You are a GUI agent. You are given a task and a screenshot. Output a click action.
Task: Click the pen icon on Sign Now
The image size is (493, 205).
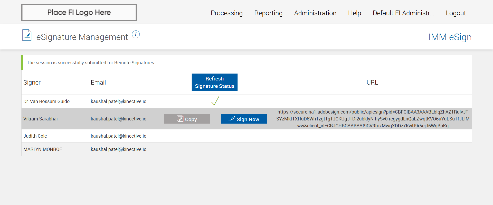tap(232, 119)
